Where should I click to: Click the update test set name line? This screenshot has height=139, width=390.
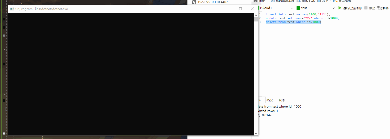[302, 18]
